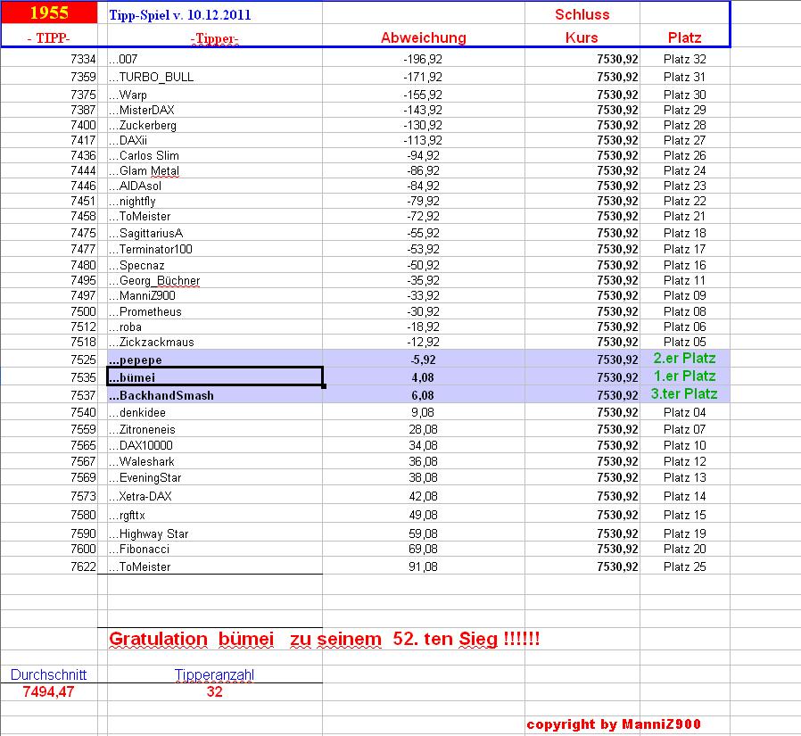Select the red cell labeled 1955
Viewport: 801px width, 736px height.
coord(49,12)
